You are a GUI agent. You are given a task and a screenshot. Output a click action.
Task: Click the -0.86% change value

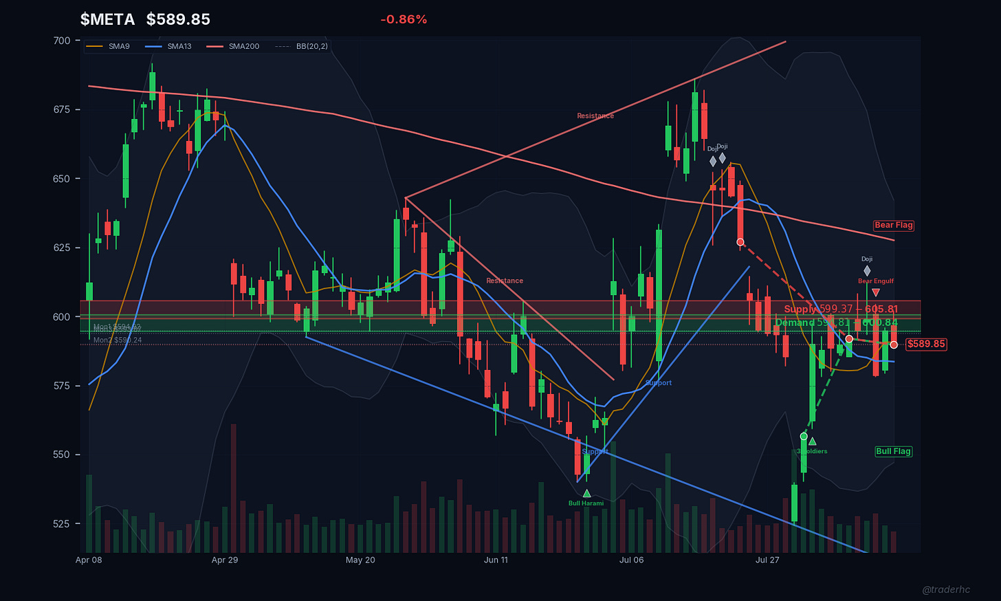[404, 19]
